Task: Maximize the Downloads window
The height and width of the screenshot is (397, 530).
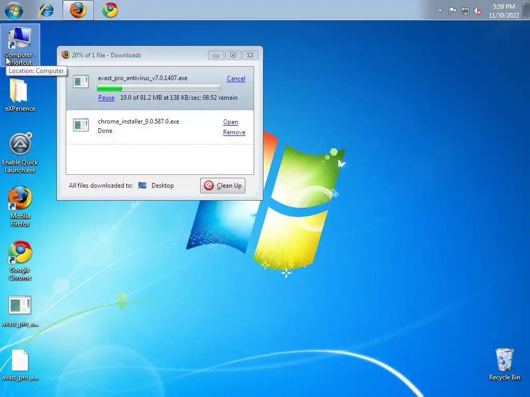Action: (233, 55)
